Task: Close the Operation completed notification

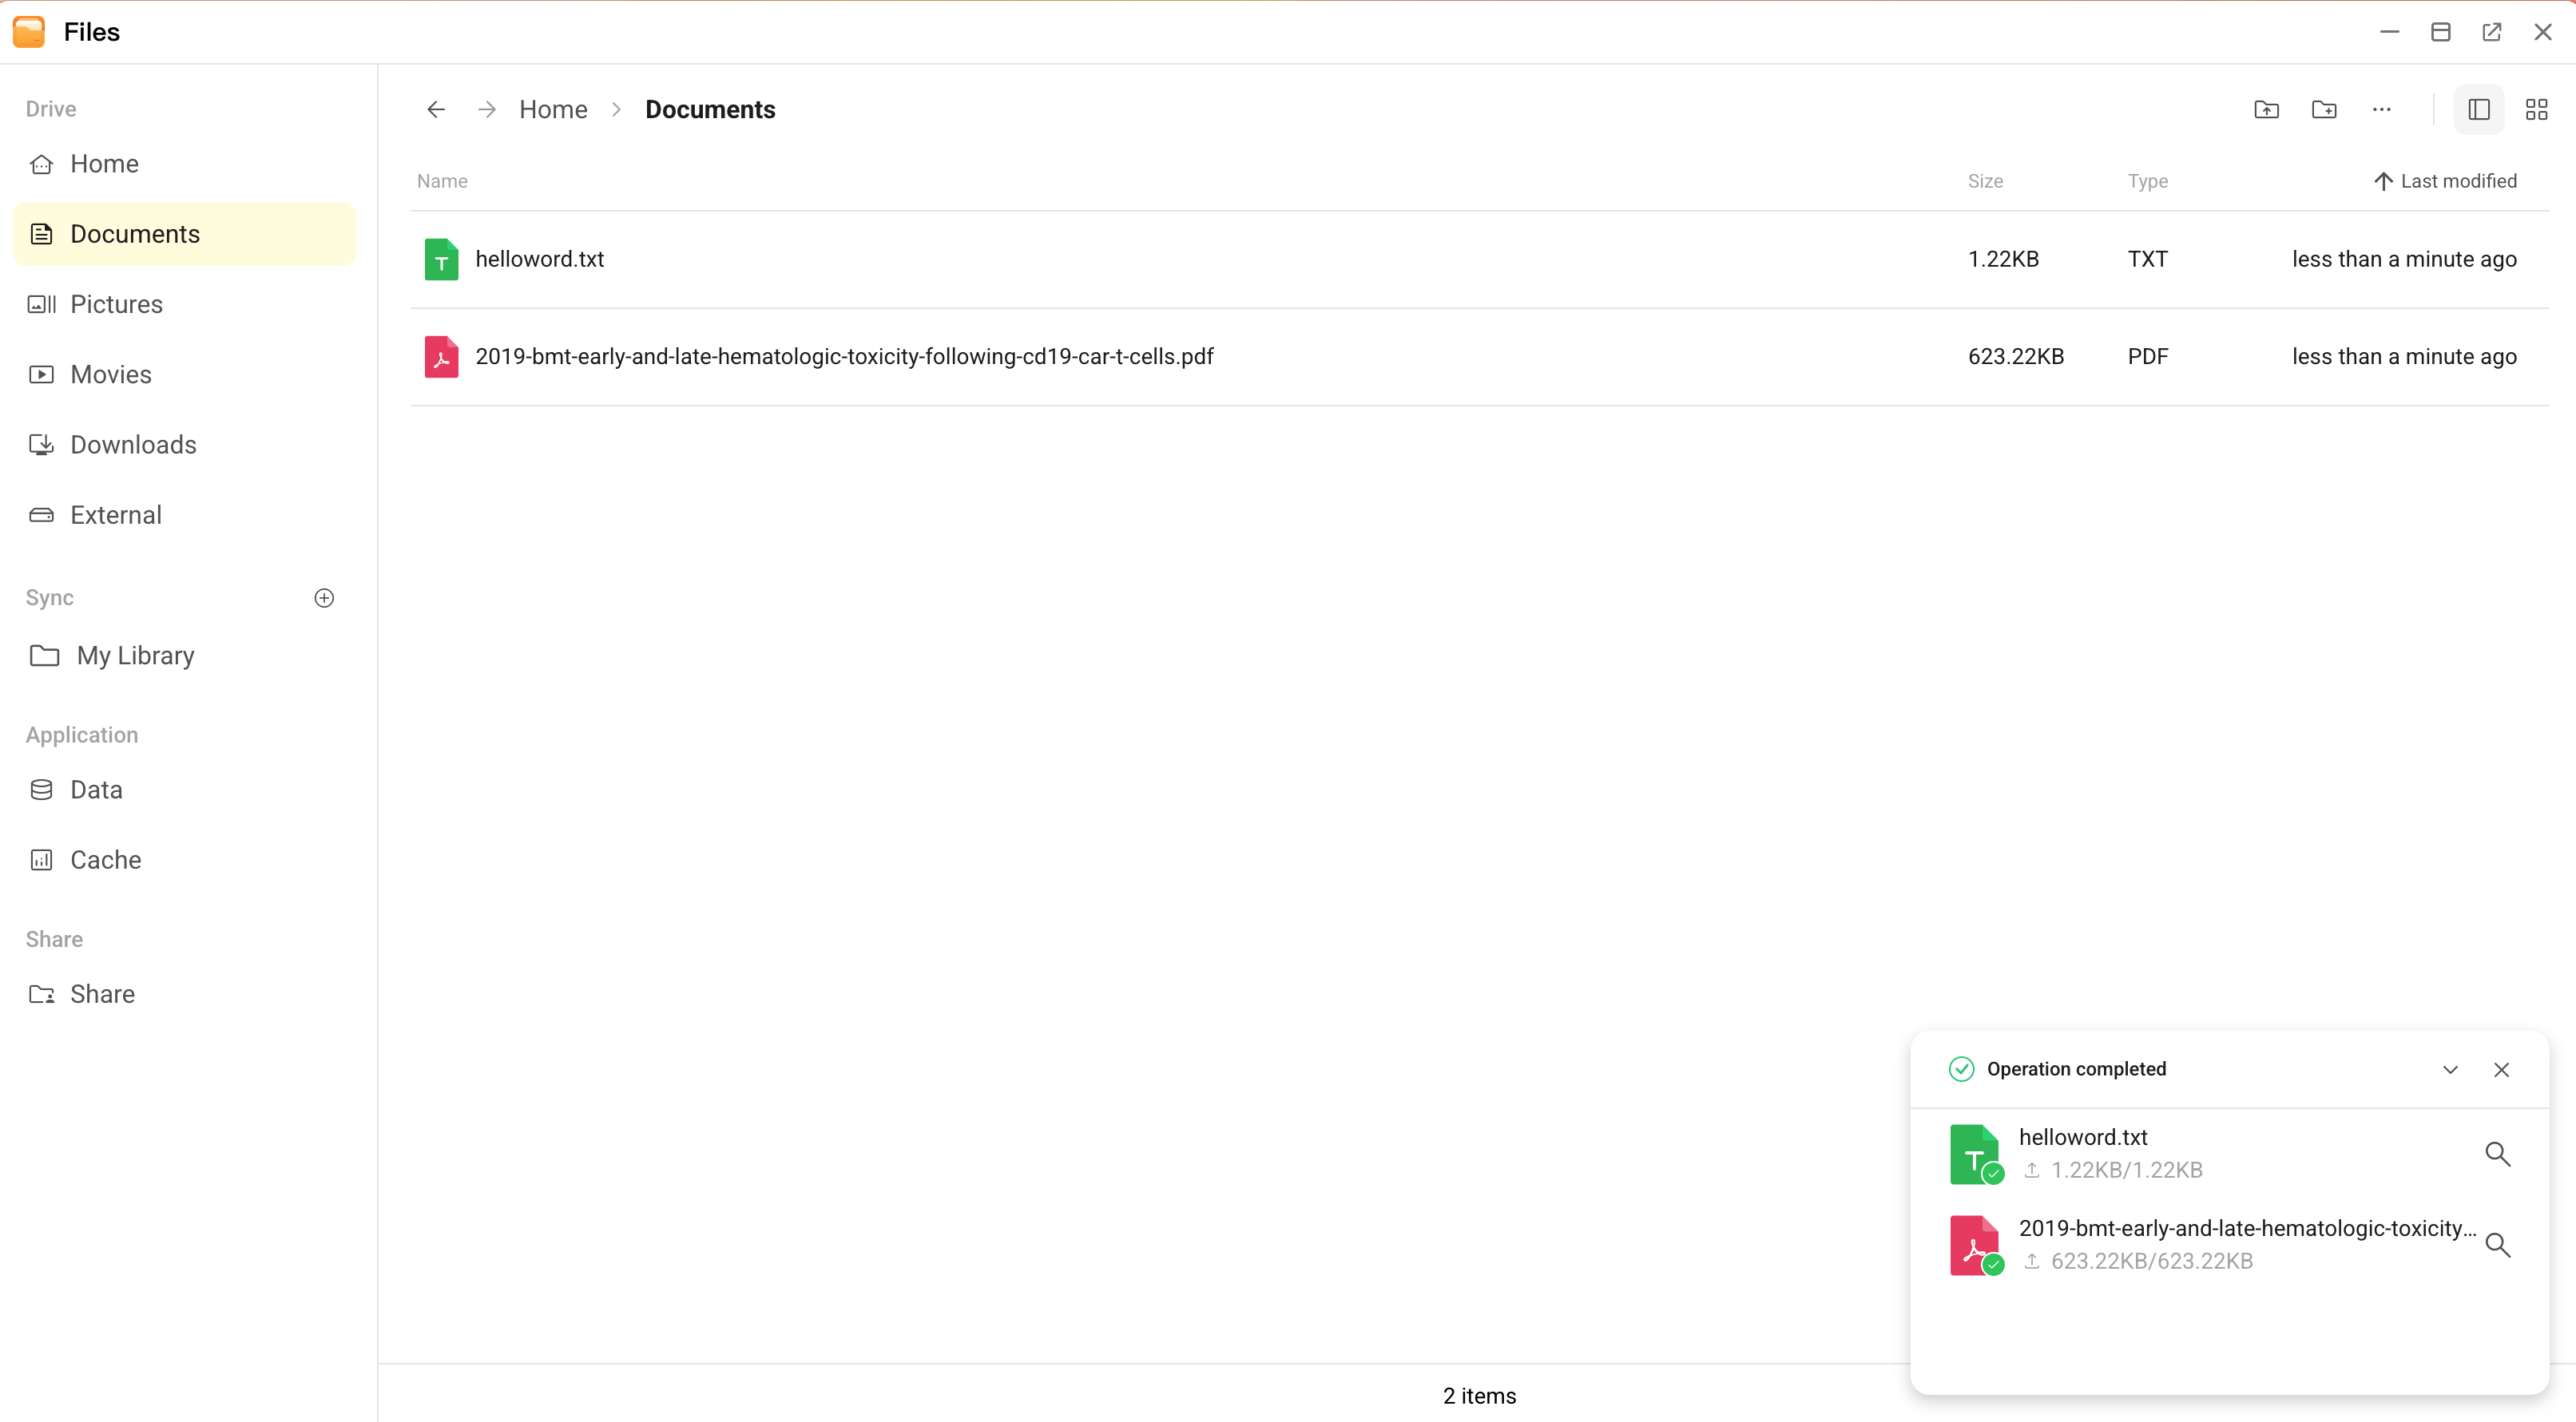Action: point(2502,1069)
